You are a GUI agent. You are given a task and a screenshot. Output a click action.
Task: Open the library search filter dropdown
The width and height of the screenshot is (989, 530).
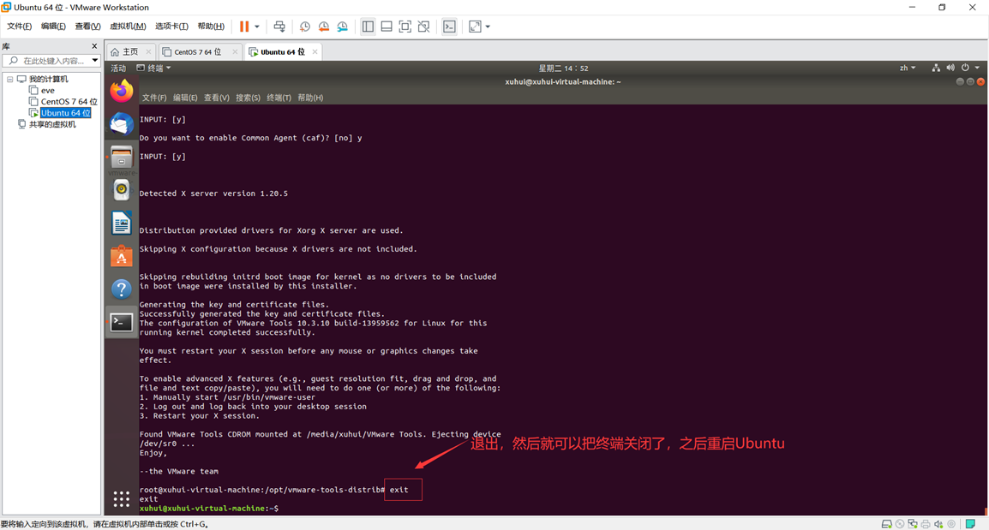point(94,60)
